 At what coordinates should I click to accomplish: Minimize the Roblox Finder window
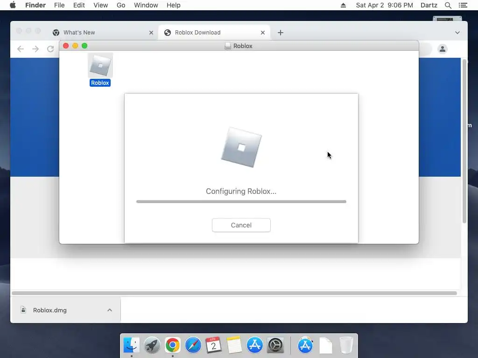[x=75, y=46]
